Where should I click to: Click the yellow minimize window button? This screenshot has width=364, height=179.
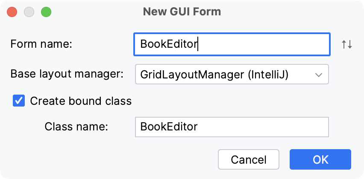(x=29, y=12)
